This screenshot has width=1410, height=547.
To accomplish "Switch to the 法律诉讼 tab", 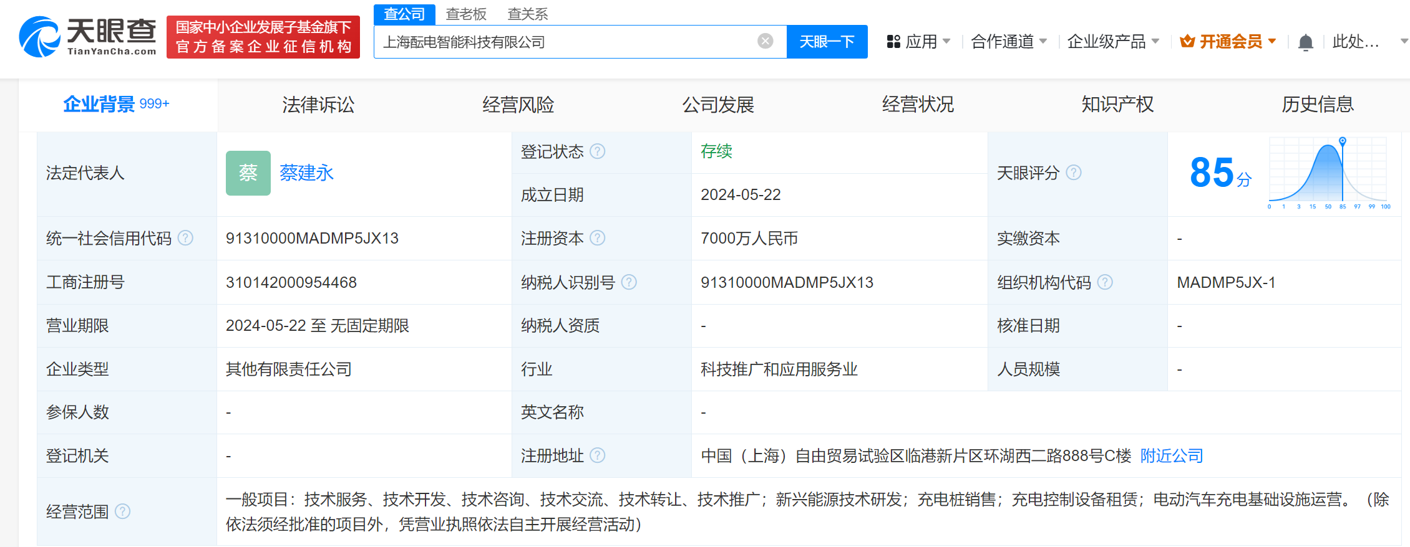I will (318, 105).
